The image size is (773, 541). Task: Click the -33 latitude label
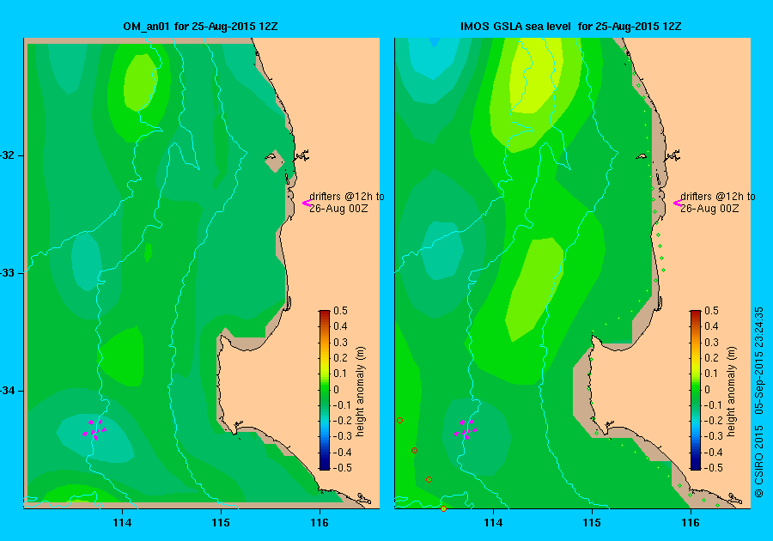(8, 273)
